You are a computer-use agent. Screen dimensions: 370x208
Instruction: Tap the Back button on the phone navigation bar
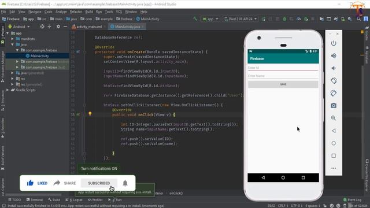pyautogui.click(x=263, y=177)
